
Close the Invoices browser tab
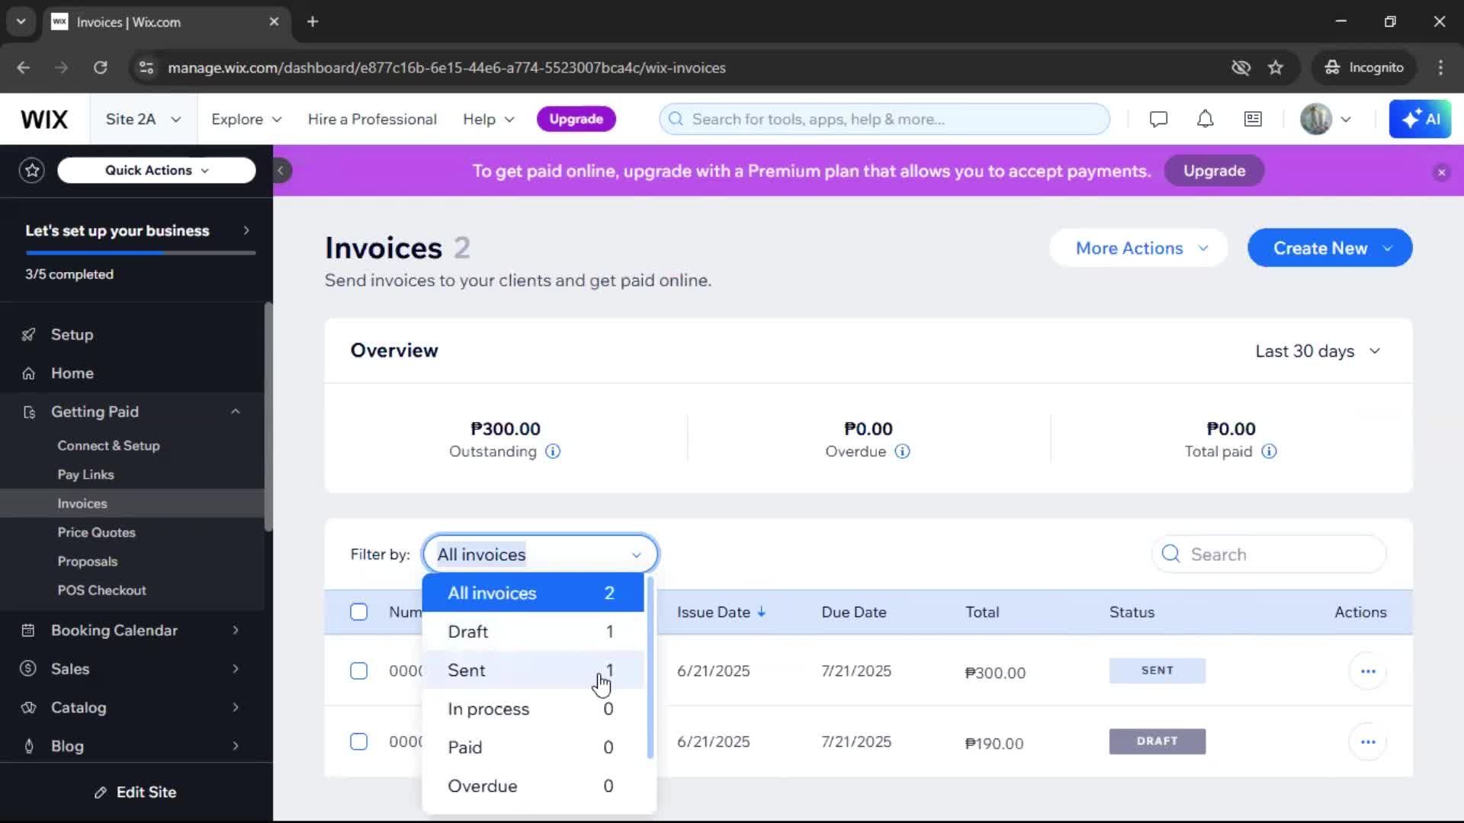click(274, 21)
